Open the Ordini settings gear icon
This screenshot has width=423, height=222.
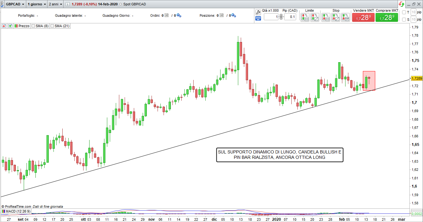click(x=179, y=15)
